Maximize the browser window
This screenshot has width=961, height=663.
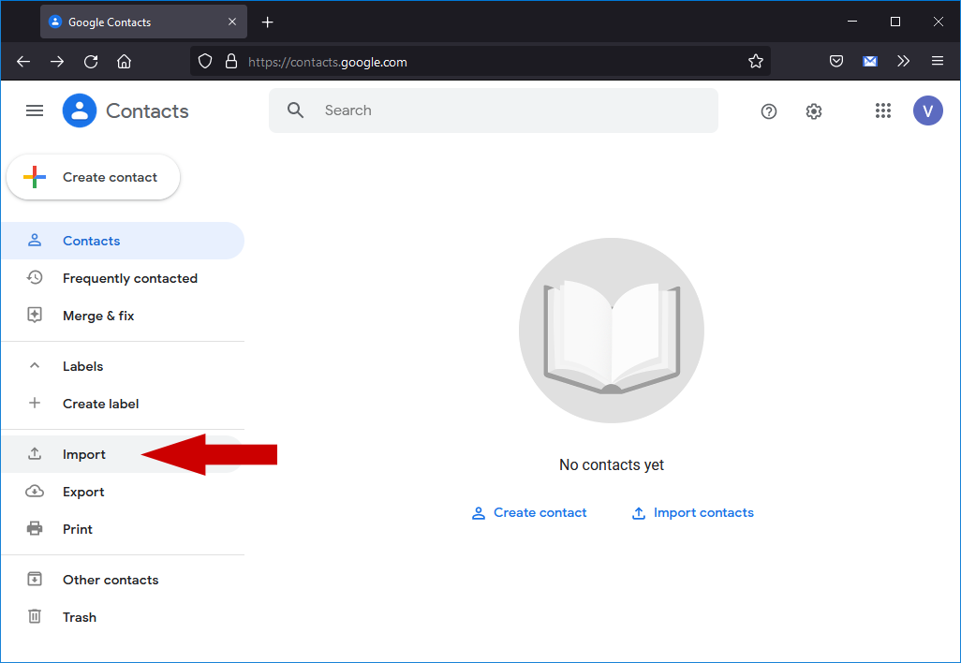tap(894, 22)
